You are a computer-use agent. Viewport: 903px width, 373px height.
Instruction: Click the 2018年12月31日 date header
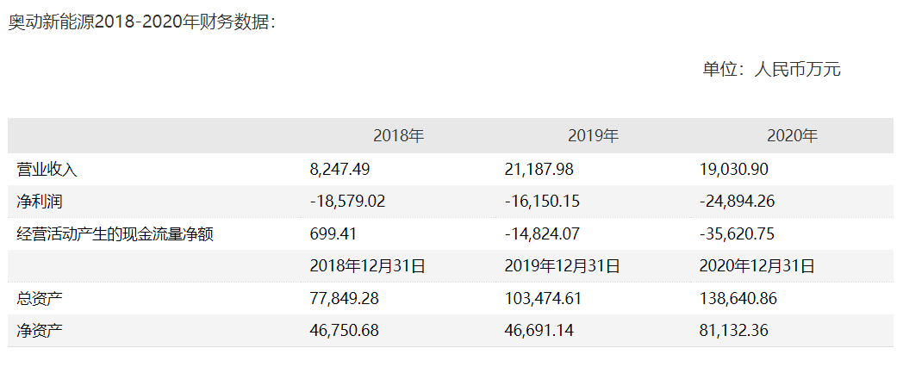(x=367, y=266)
